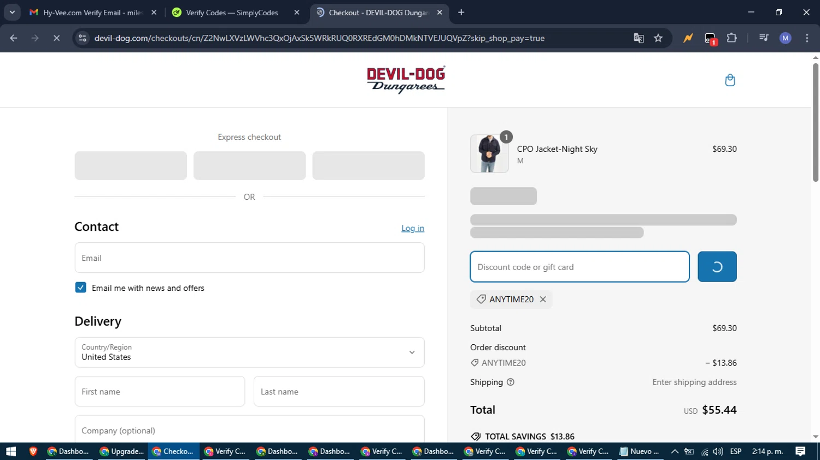This screenshot has height=460, width=820.
Task: Close the Checkout DEVIL-DOG tab
Action: (x=440, y=13)
